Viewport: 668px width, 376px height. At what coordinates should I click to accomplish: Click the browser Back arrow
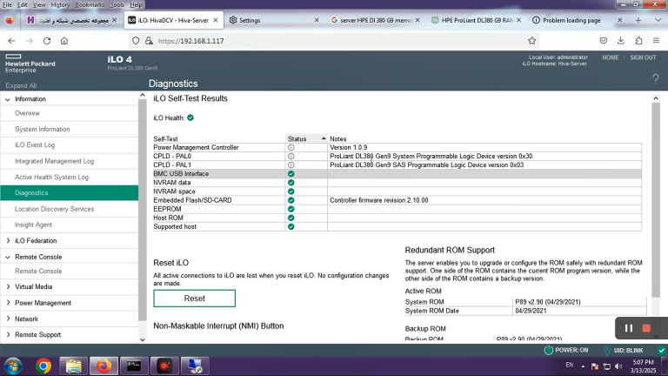(x=11, y=41)
